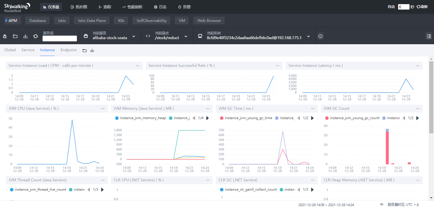Open JVM CPU chart options menu
The width and height of the screenshot is (434, 209).
point(103,108)
